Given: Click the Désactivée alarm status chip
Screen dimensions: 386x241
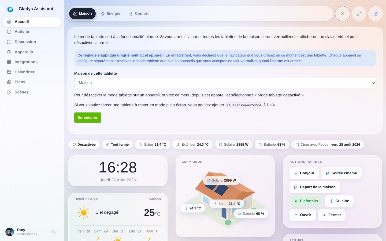Looking at the screenshot, I should (x=84, y=145).
